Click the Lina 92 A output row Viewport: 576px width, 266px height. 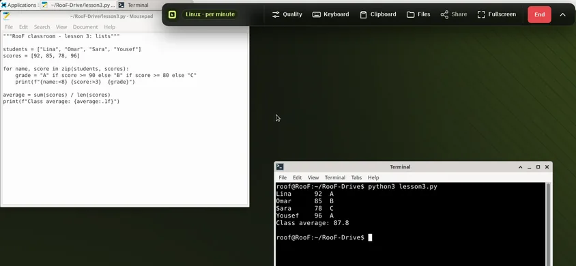click(x=305, y=194)
